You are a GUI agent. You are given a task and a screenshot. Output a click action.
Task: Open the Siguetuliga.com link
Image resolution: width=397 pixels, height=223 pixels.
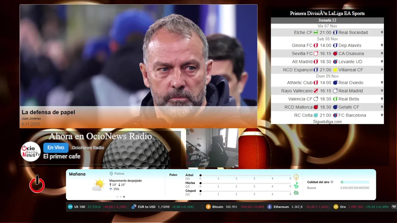(x=327, y=122)
